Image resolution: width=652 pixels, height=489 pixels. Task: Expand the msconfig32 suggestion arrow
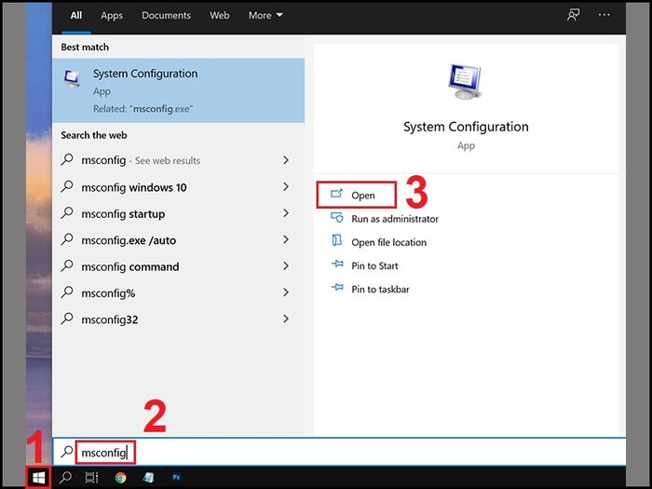coord(286,319)
